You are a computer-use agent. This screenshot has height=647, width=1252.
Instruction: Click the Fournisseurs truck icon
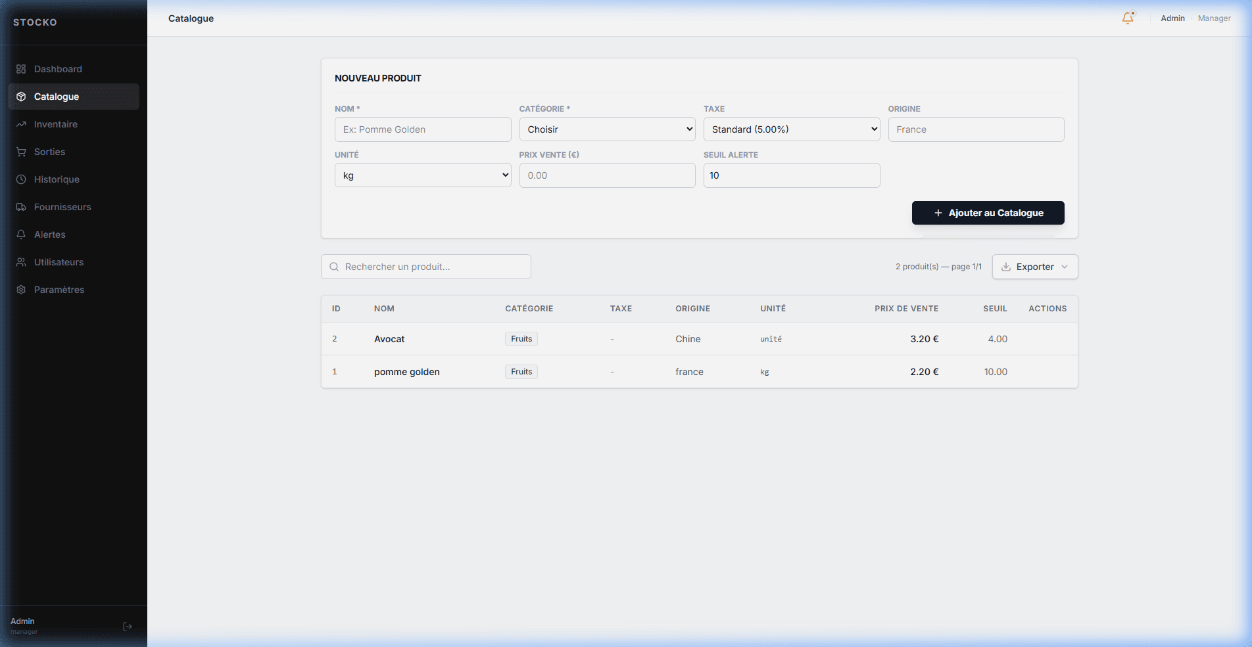(x=21, y=207)
